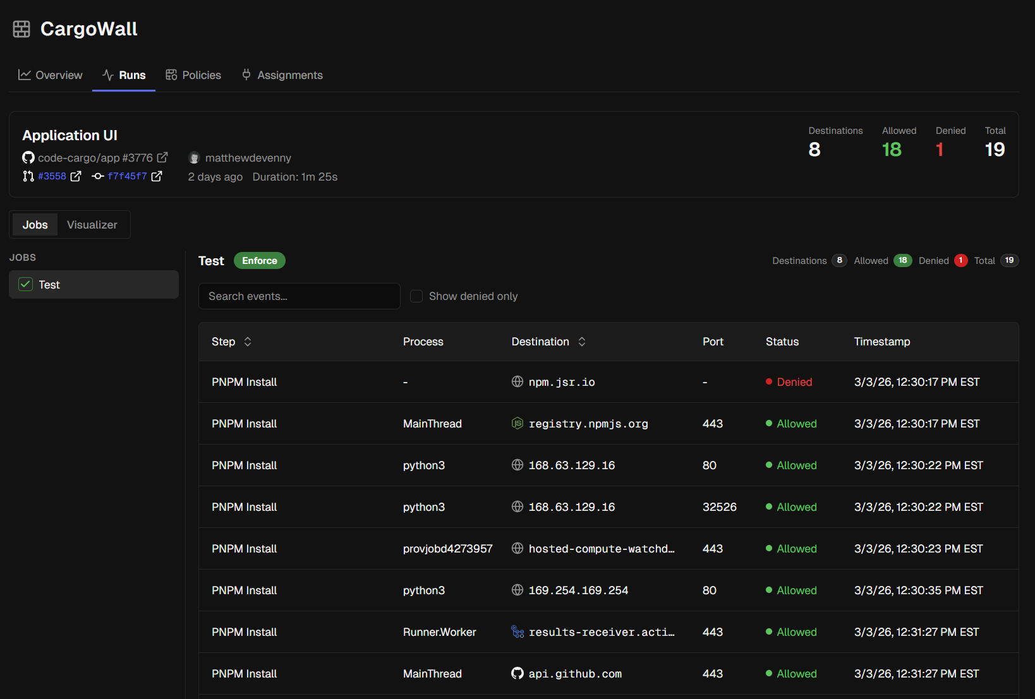Enable the Show denied only checkbox
The width and height of the screenshot is (1035, 699).
tap(416, 296)
